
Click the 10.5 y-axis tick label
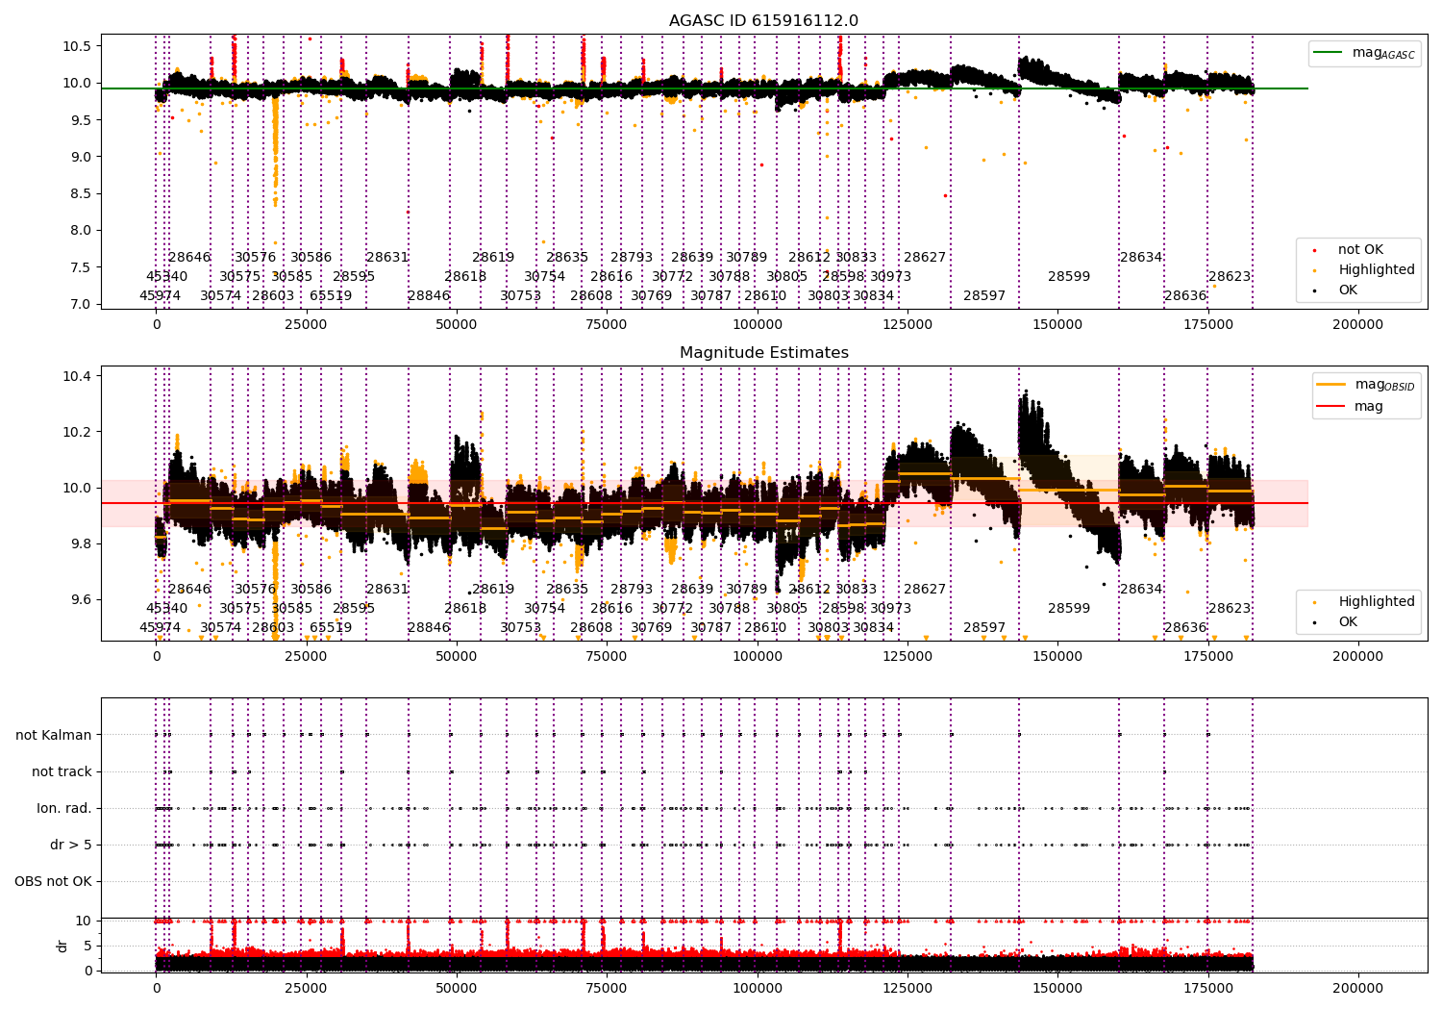[x=78, y=46]
